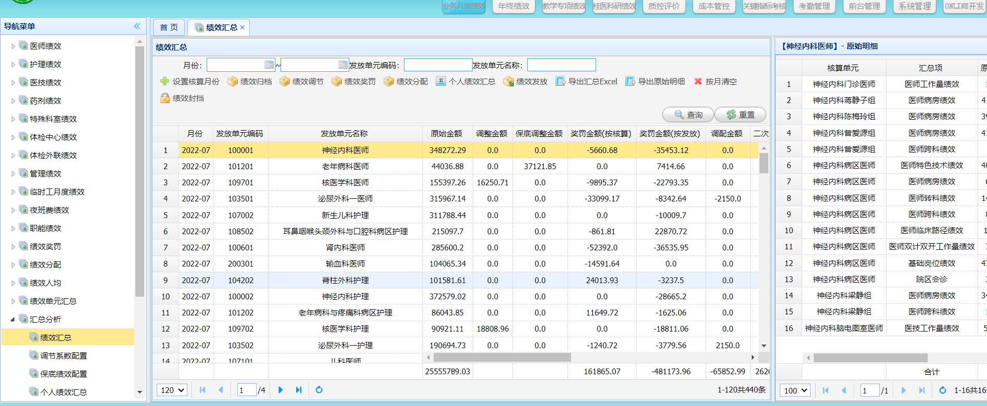Click summary grid vertical scrollbar thumb
This screenshot has width=987, height=406.
click(x=764, y=163)
